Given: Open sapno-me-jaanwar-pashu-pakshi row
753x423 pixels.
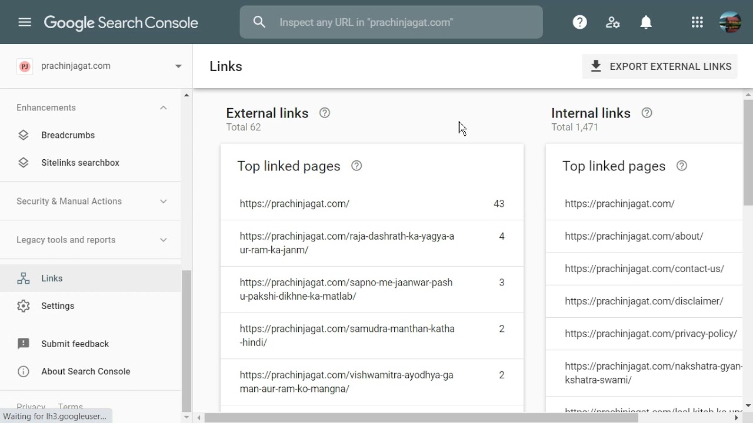Looking at the screenshot, I should pos(372,290).
